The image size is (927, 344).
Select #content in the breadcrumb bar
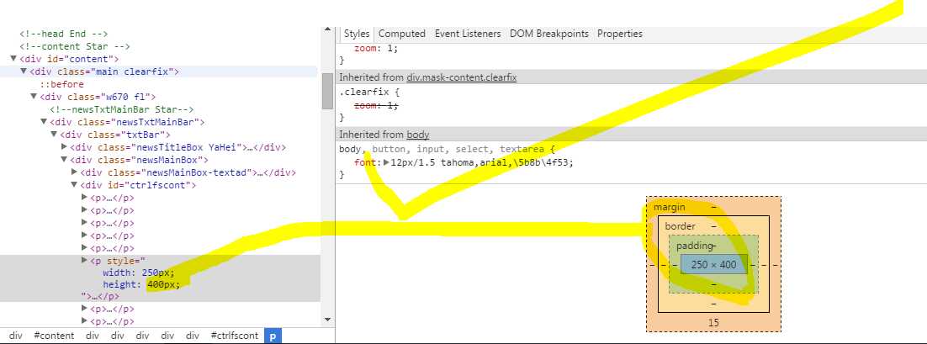tap(54, 336)
